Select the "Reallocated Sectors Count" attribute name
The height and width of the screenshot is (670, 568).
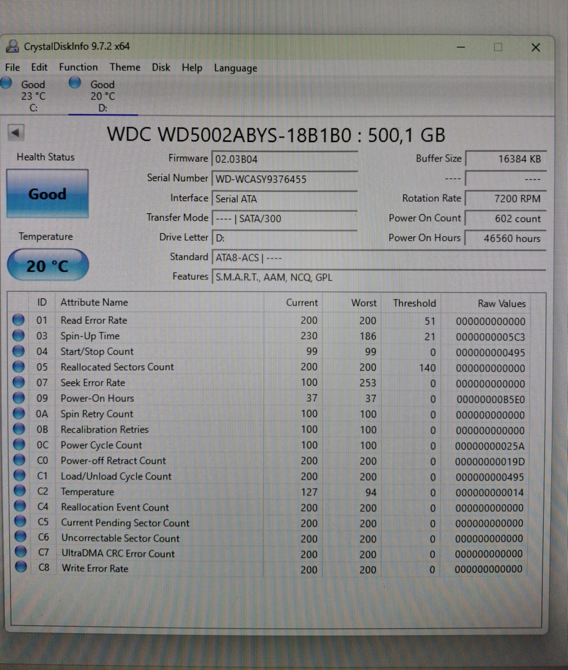(117, 367)
